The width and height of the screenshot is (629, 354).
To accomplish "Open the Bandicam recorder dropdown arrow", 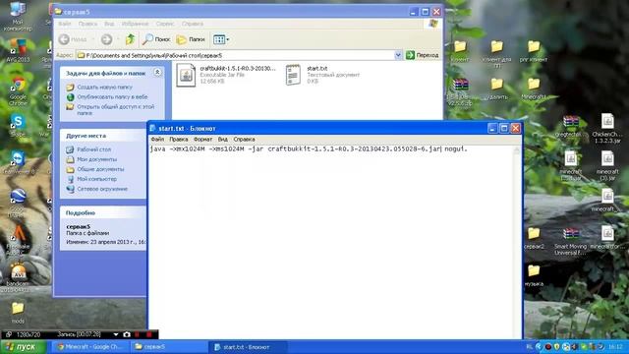I will 116,334.
